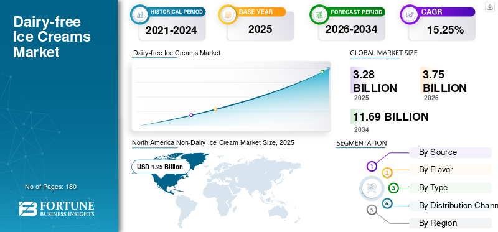Click the USD 1.25 Billion map label

tap(160, 167)
